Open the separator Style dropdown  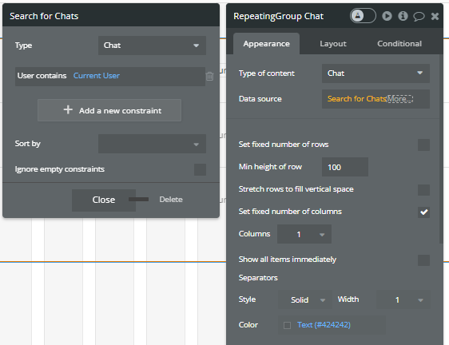point(305,299)
